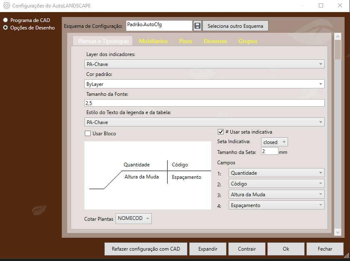
Task: Expand the Campos 3 Altura da Muda dropdown
Action: click(x=276, y=194)
